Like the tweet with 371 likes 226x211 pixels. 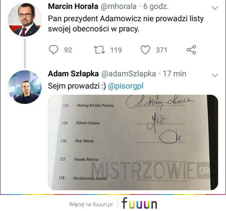coord(145,50)
